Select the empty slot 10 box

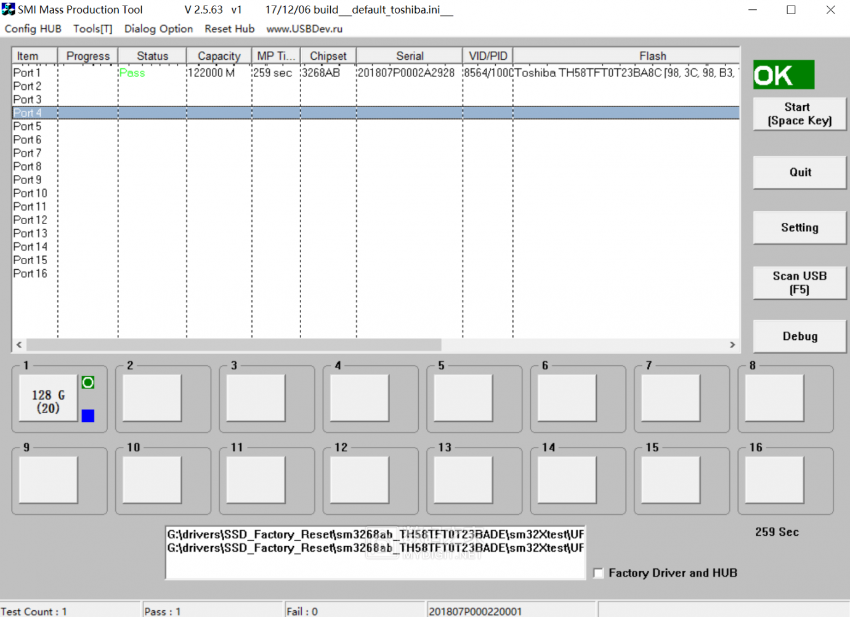pyautogui.click(x=152, y=480)
